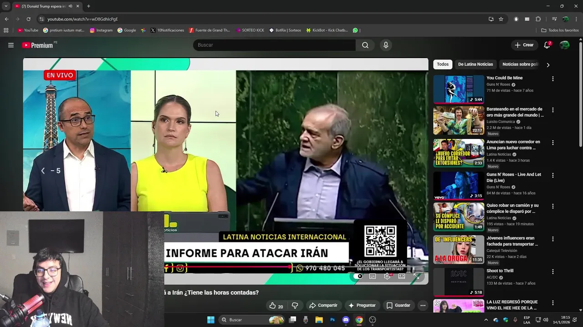Open options for Anuncian nuevo corredor video
583x327 pixels.
[x=553, y=143]
